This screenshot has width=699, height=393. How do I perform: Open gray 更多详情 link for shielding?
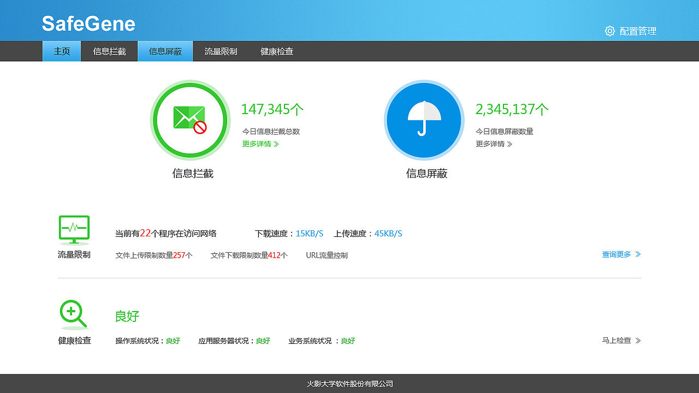494,144
